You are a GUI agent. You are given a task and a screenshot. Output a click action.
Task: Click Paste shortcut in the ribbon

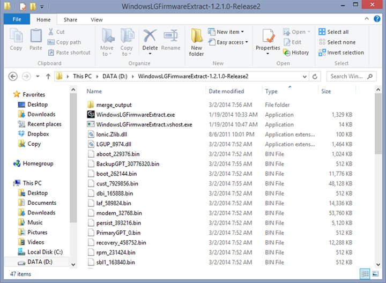coord(69,53)
